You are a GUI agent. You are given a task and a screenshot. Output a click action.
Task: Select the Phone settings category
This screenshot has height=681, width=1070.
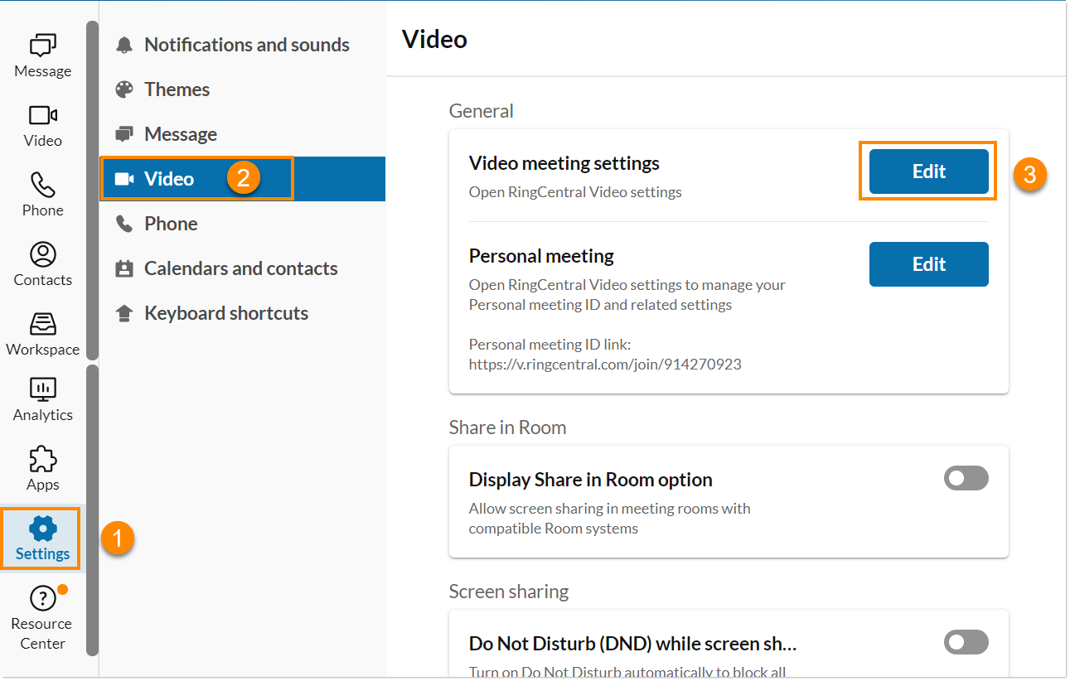click(x=170, y=223)
